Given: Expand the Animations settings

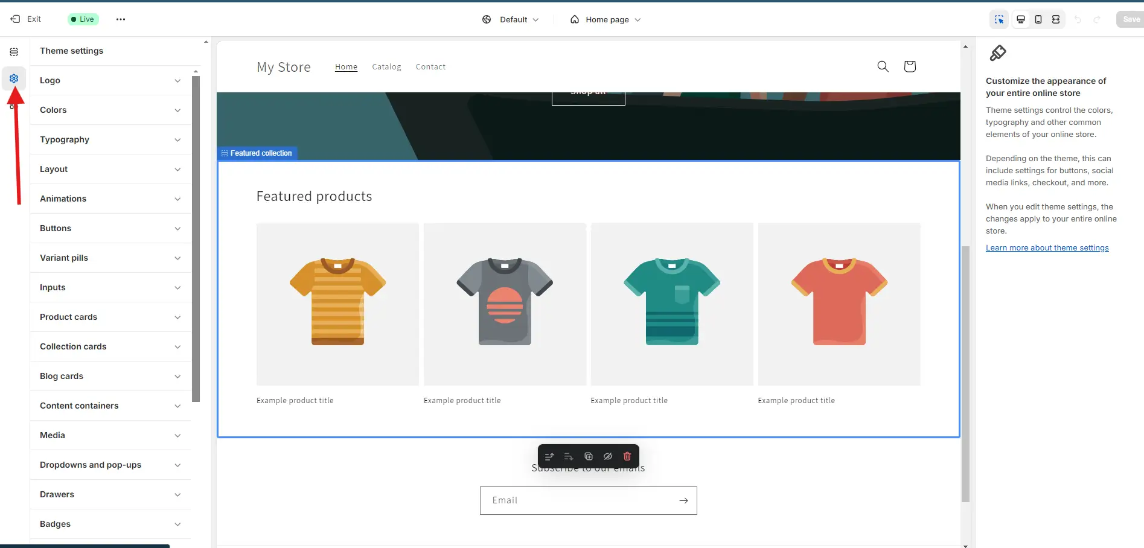Looking at the screenshot, I should [x=110, y=199].
